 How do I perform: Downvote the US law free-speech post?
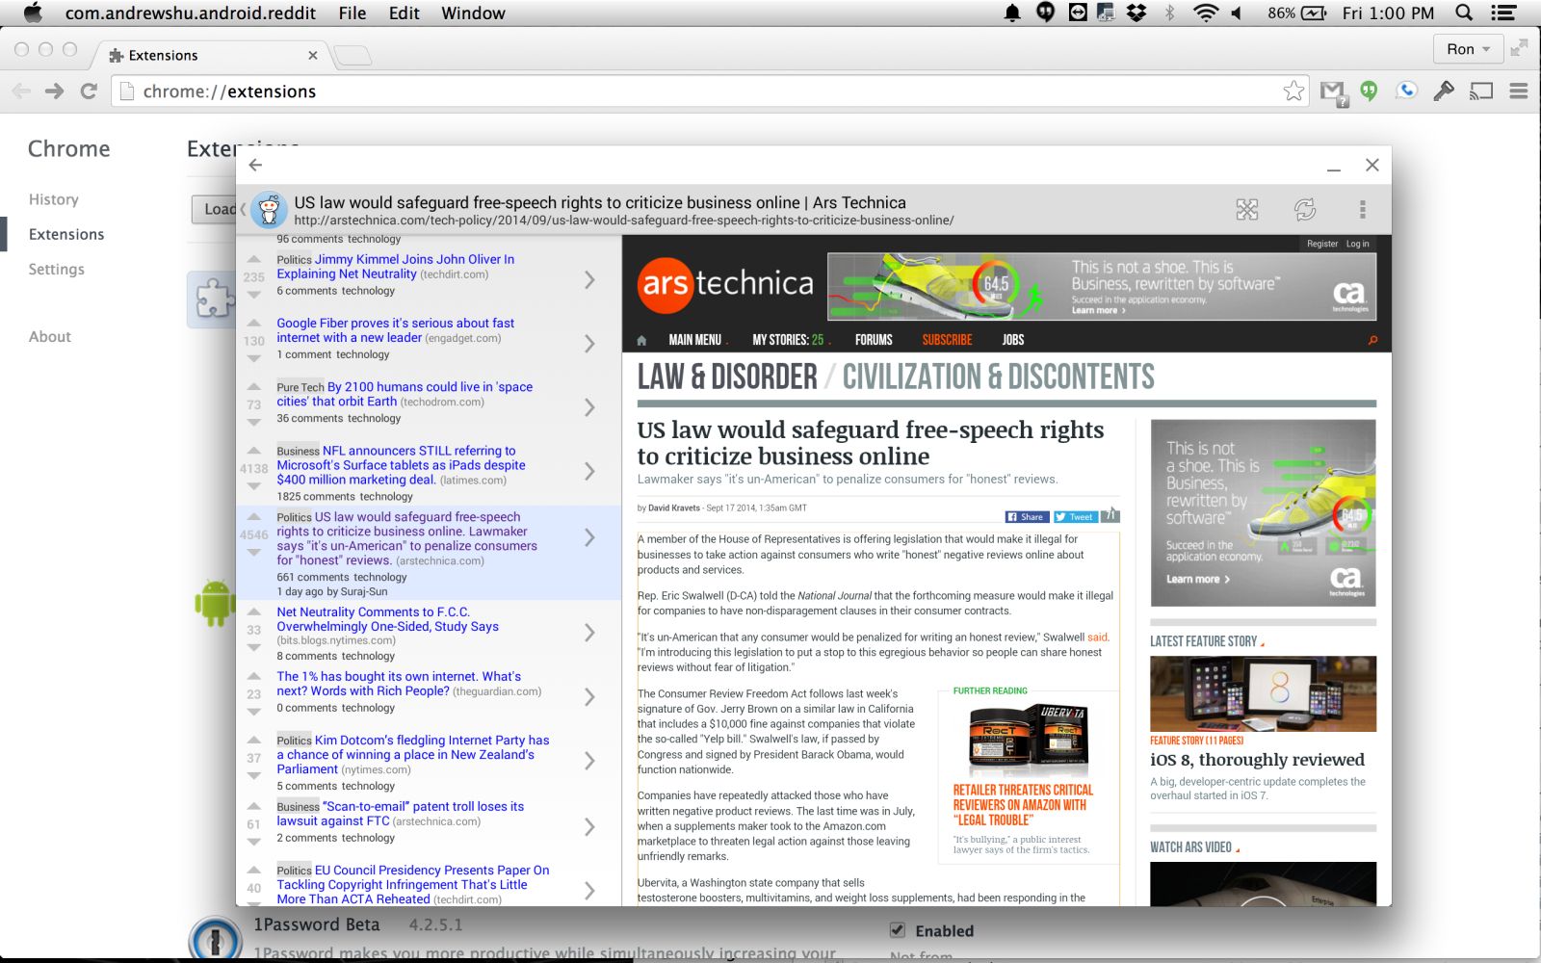254,553
